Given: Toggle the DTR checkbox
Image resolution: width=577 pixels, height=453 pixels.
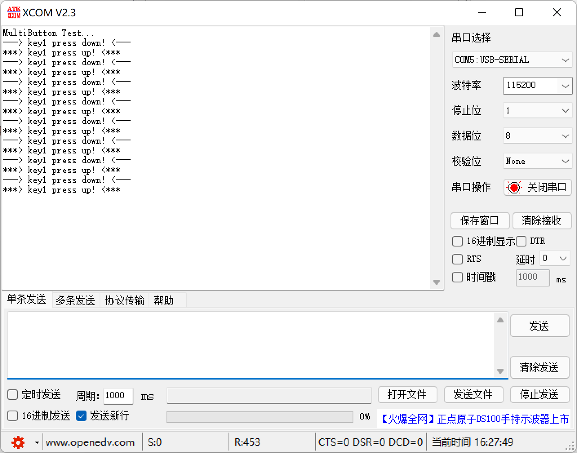Looking at the screenshot, I should [x=521, y=241].
